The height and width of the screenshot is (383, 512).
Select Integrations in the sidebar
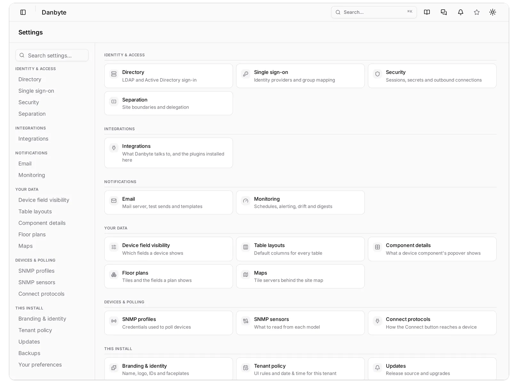[x=33, y=139]
